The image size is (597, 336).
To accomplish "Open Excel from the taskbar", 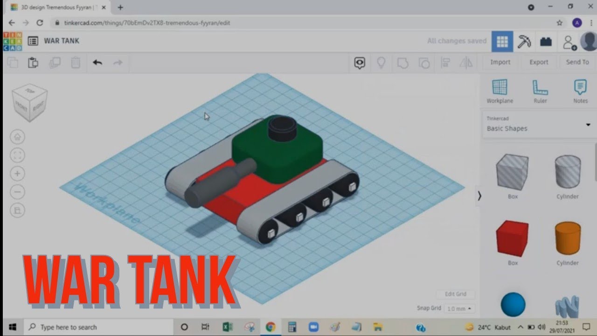I will 228,327.
